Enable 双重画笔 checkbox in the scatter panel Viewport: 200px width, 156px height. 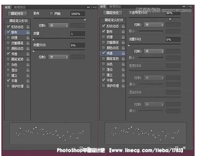[x=8, y=43]
